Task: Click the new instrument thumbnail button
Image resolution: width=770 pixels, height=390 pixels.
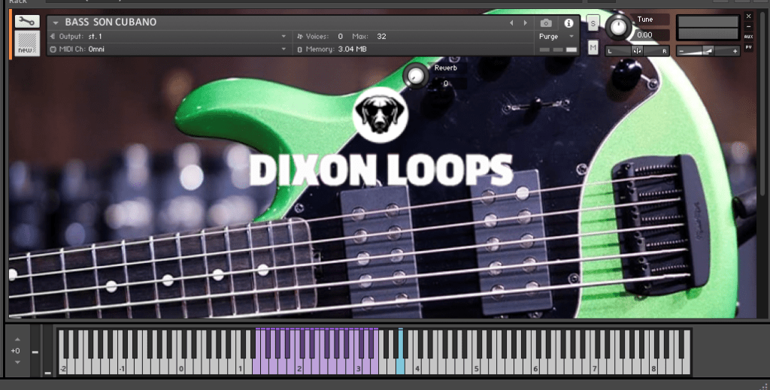Action: [x=27, y=43]
